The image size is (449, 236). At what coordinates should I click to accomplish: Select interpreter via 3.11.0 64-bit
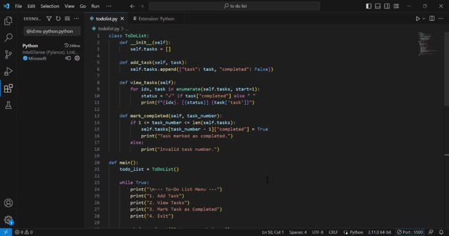(x=379, y=232)
